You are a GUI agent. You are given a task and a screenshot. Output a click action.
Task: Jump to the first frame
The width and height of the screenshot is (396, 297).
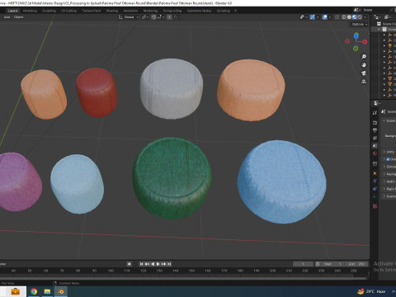141,264
